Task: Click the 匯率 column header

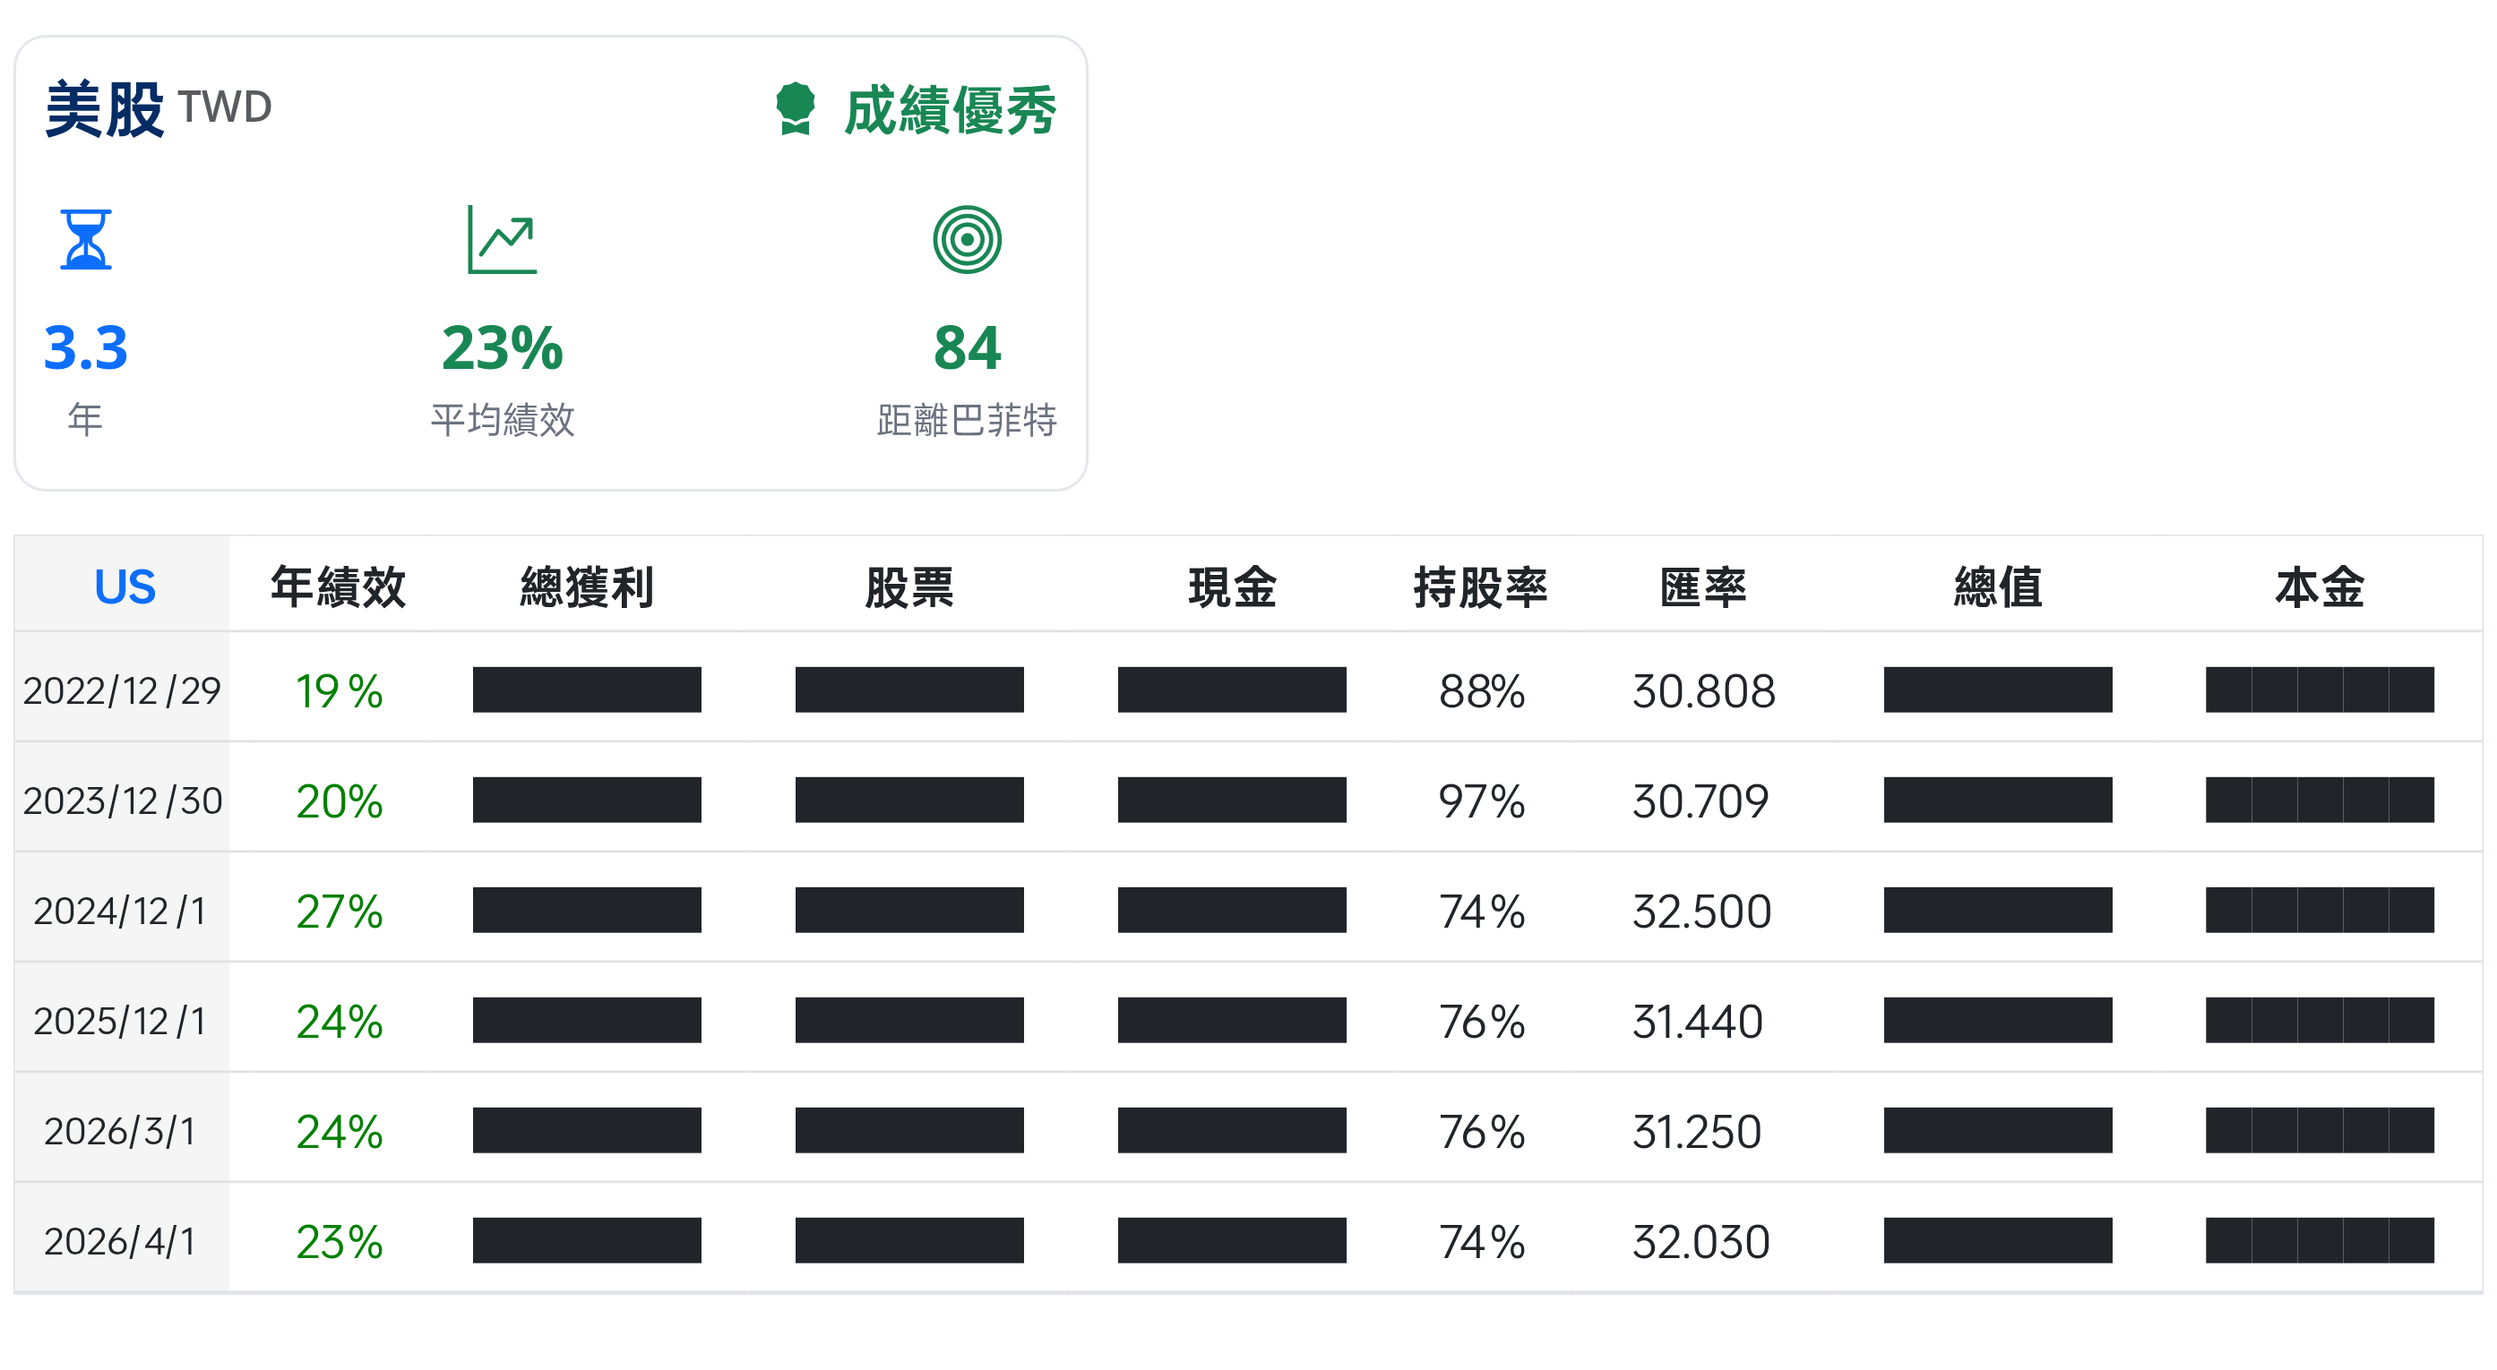Action: (1702, 587)
